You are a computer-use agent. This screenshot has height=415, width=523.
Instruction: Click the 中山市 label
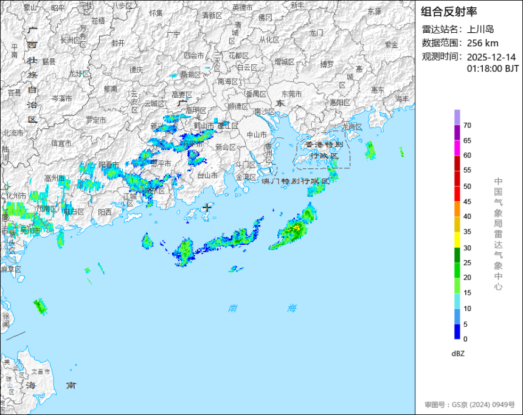257,135
